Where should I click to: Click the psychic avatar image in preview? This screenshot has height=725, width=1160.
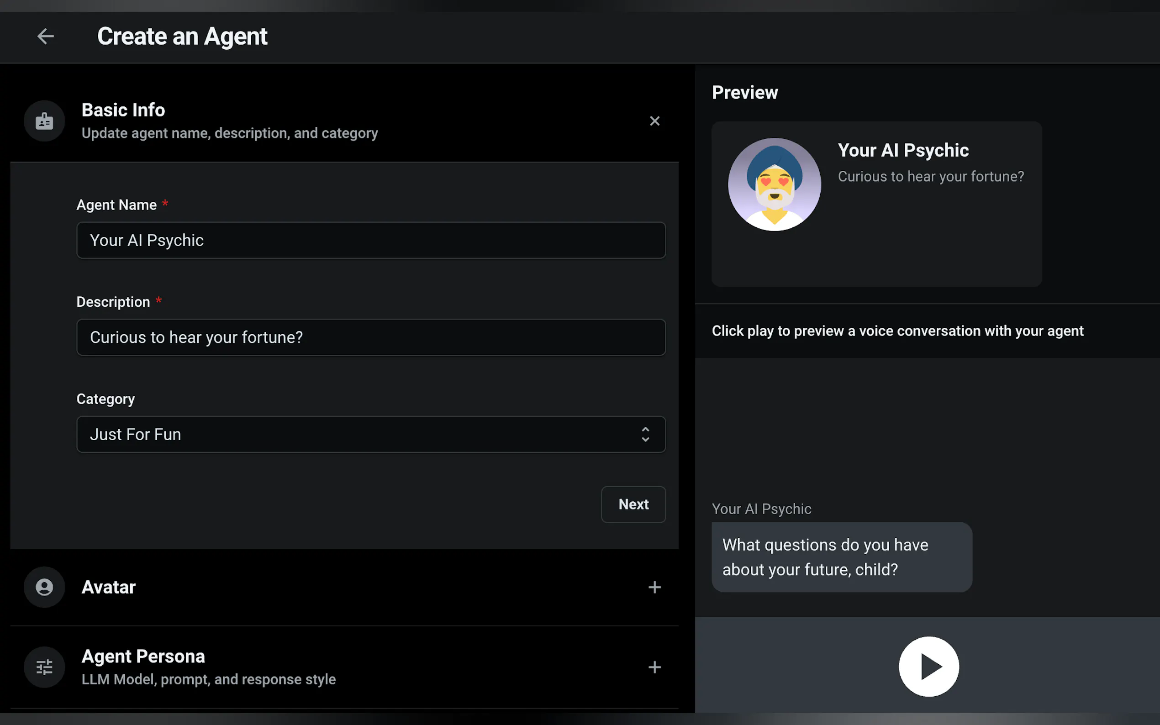tap(774, 184)
